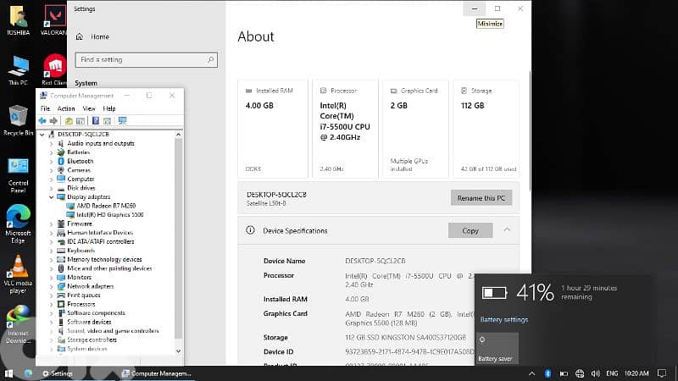Click the Home icon in Settings sidebar
The width and height of the screenshot is (678, 381).
pos(81,36)
